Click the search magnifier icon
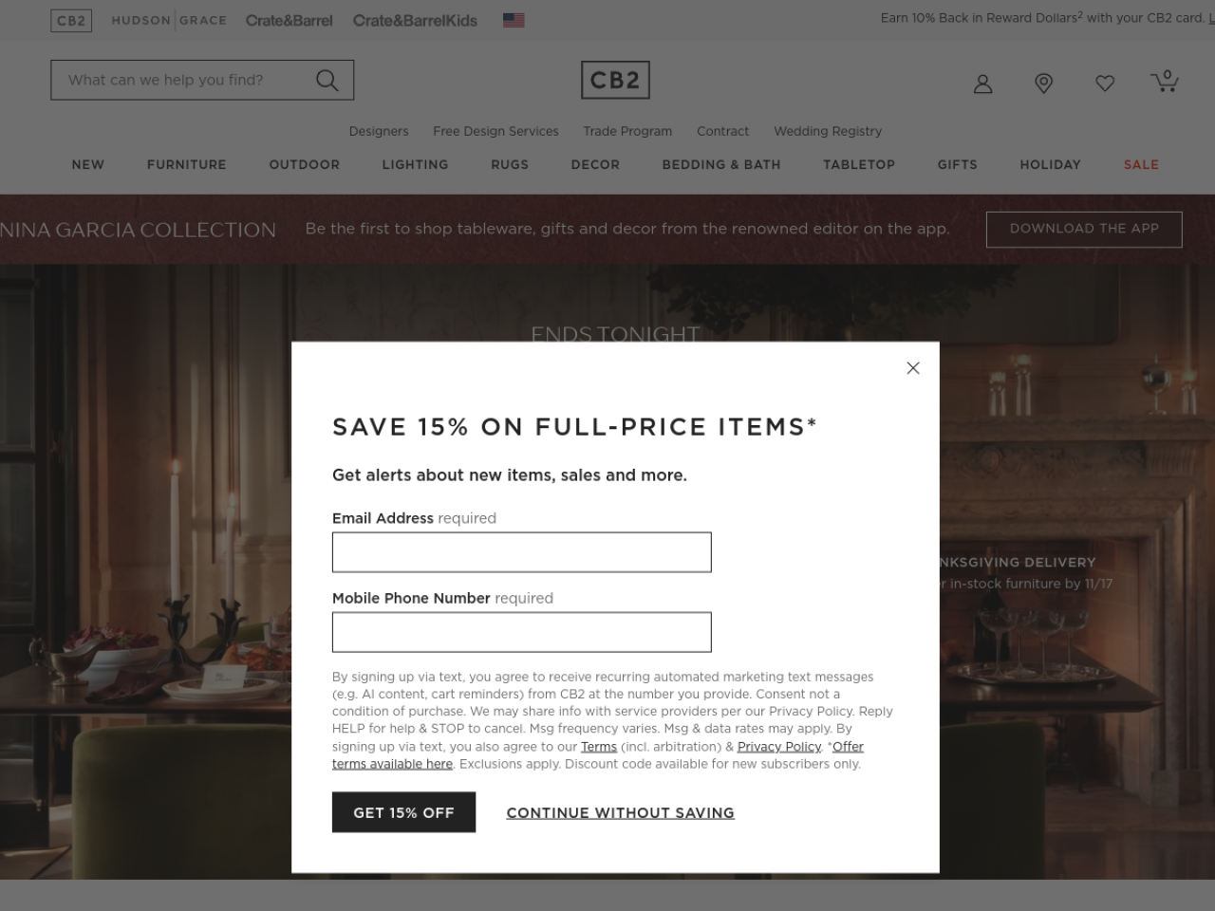This screenshot has width=1215, height=911. 327,81
